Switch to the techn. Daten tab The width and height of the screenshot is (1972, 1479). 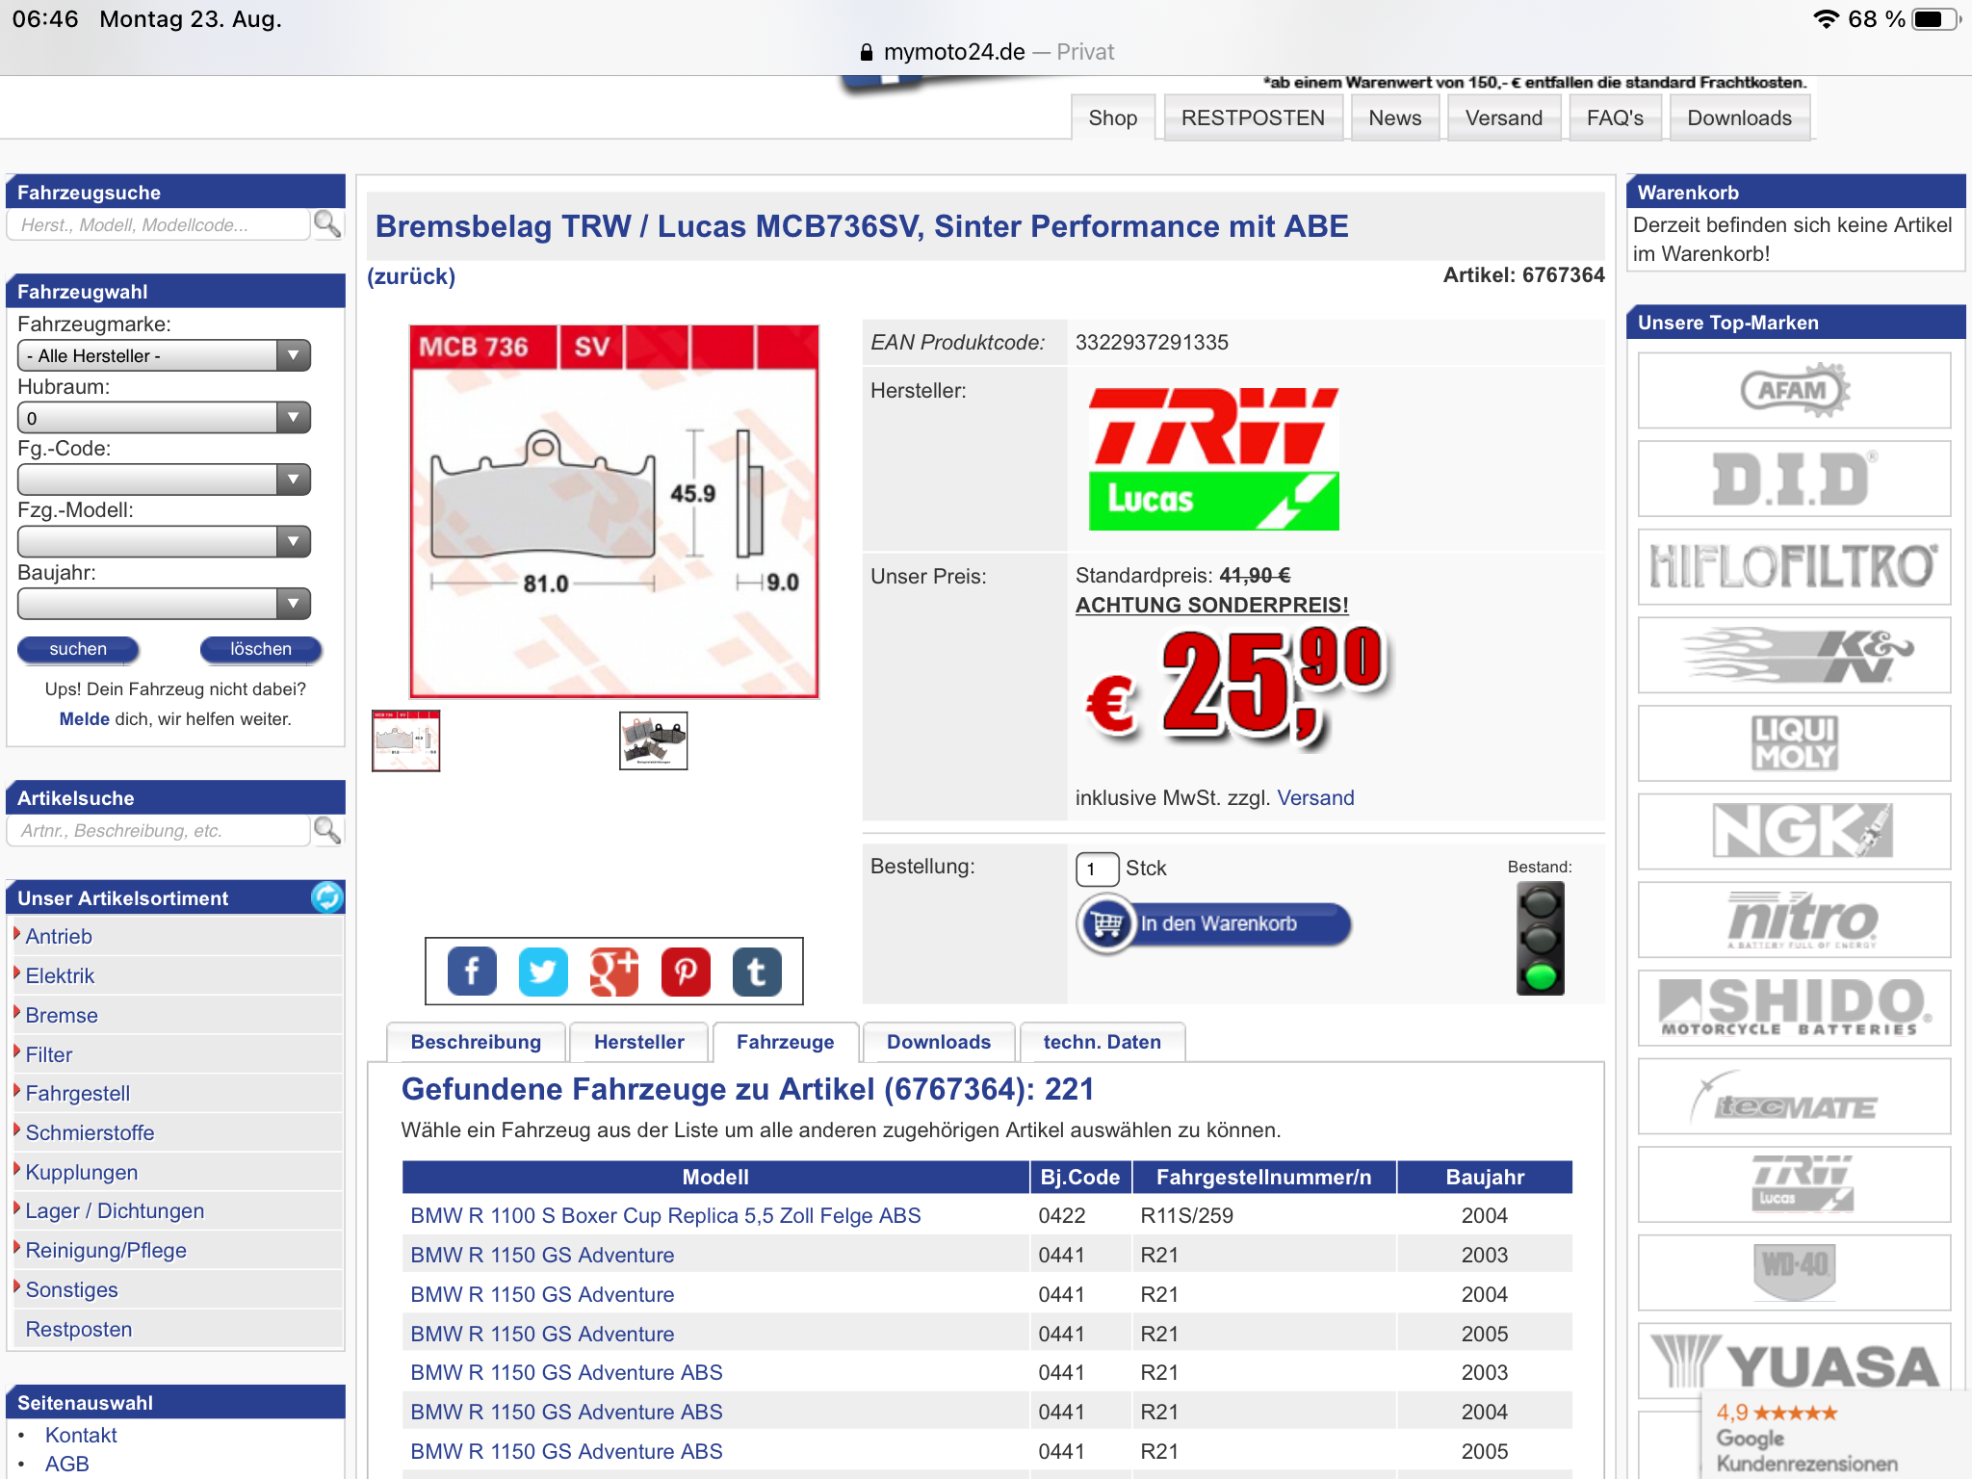tap(1102, 1042)
